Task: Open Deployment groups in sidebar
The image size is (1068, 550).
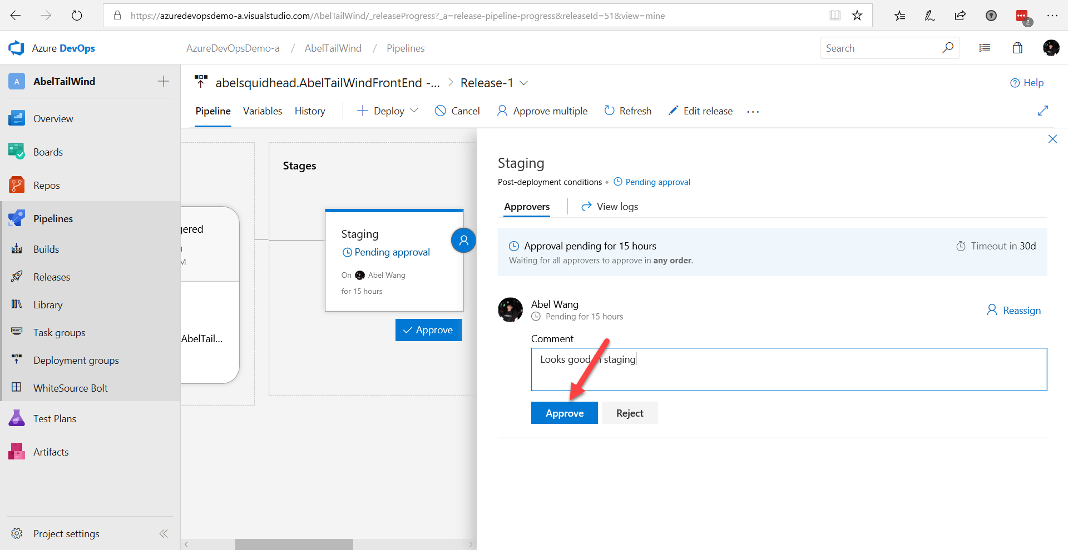Action: pyautogui.click(x=89, y=360)
